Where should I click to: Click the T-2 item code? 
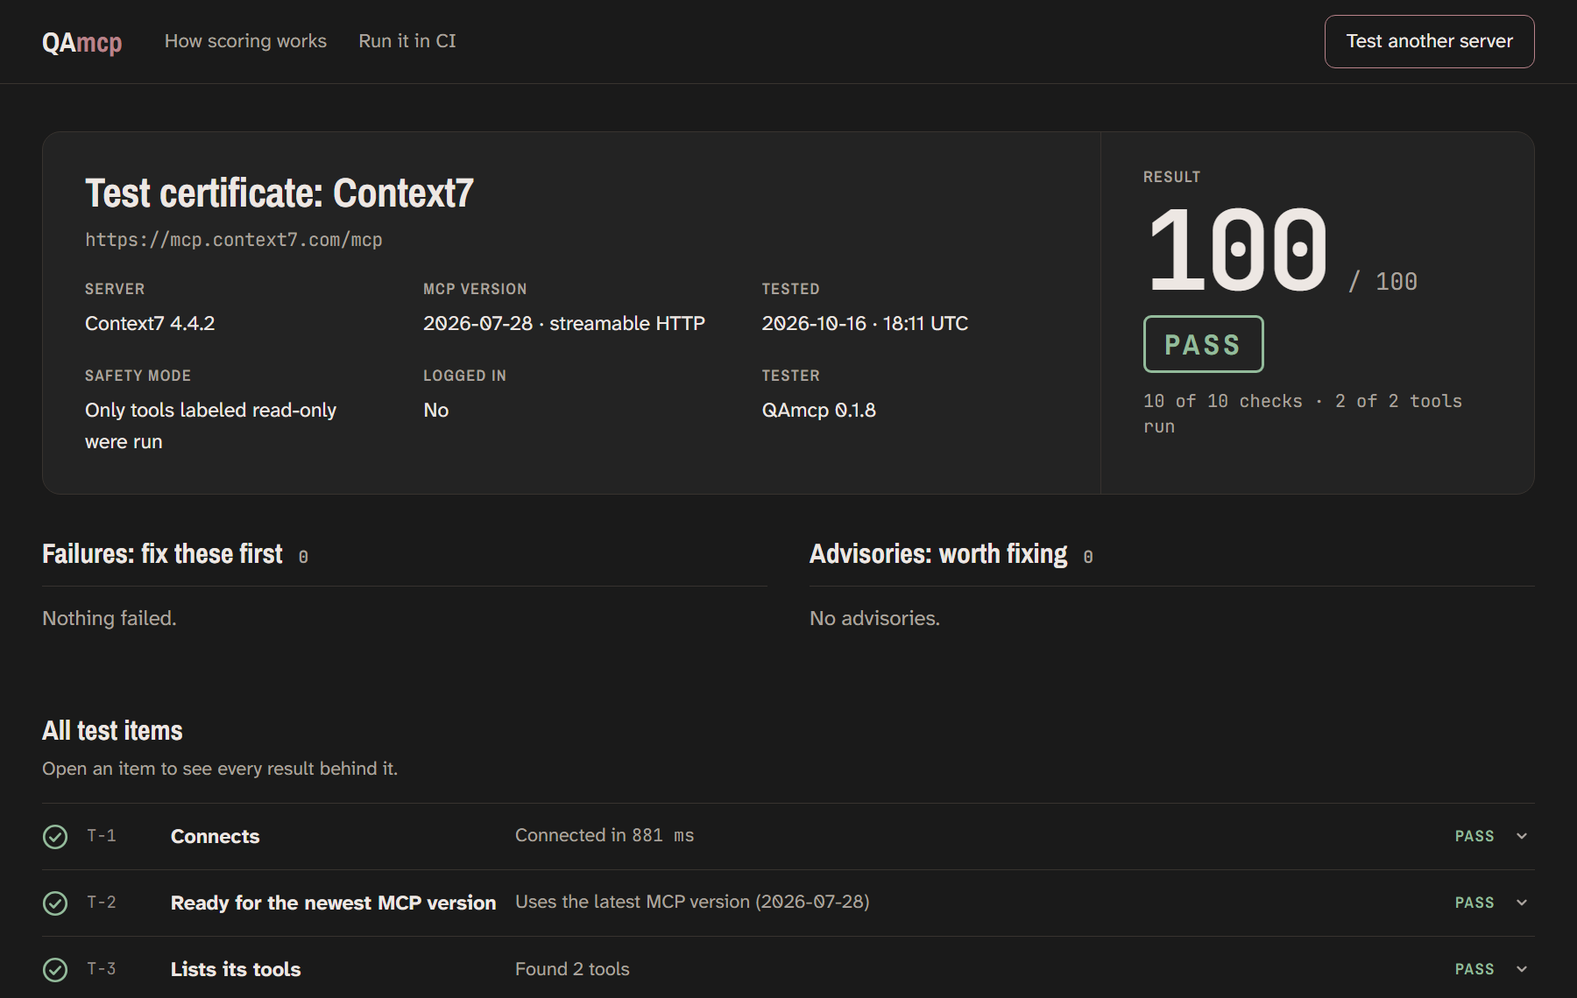click(x=102, y=903)
